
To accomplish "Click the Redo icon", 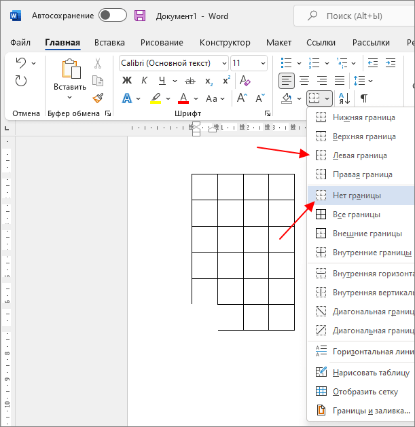I will [x=21, y=81].
